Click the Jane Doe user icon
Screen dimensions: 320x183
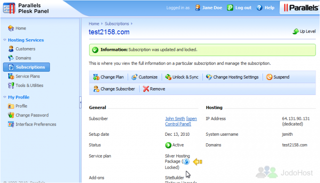[198, 8]
